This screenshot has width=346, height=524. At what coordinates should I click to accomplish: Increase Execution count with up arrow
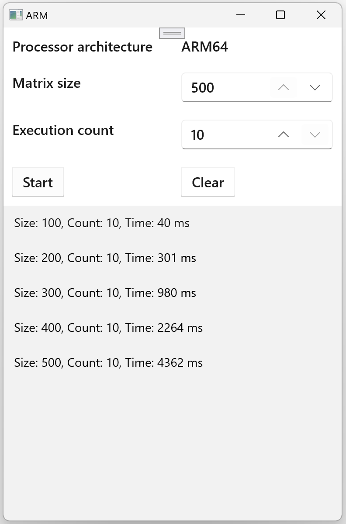[284, 134]
